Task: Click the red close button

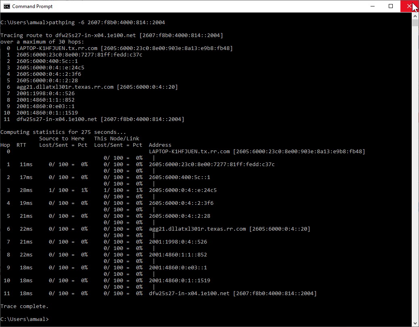Action: [x=409, y=6]
